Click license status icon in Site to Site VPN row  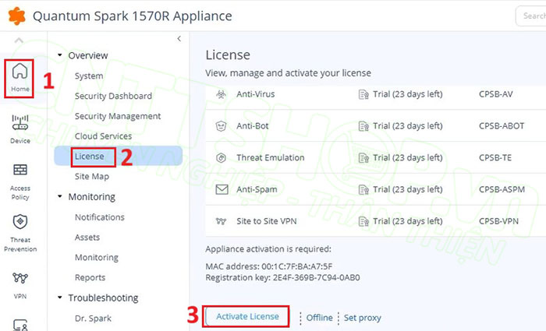pyautogui.click(x=363, y=221)
